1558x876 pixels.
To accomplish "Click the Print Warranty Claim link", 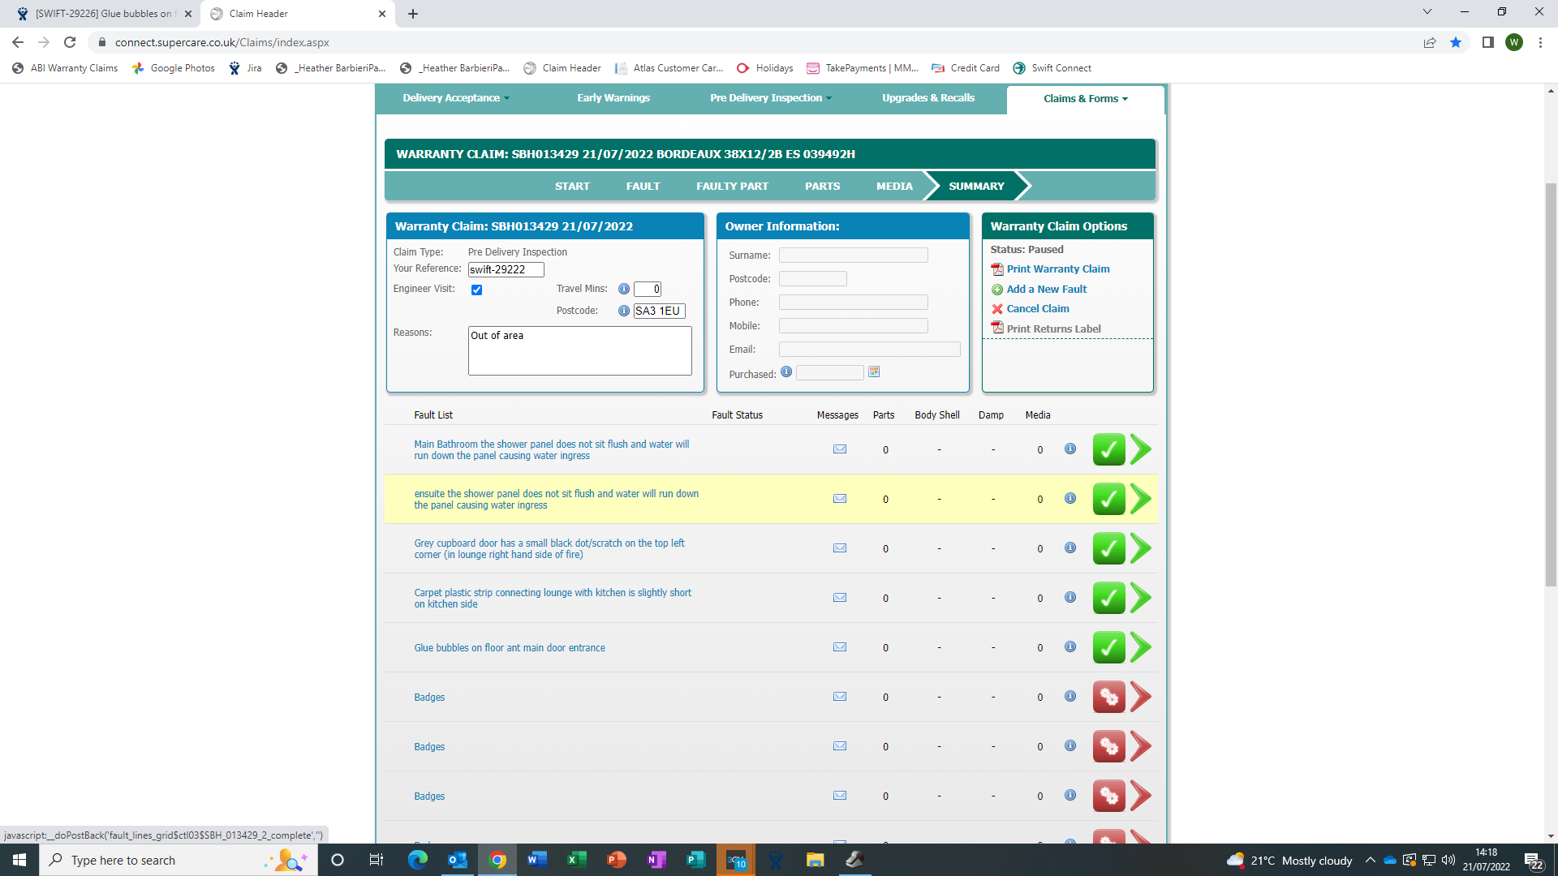I will (x=1058, y=269).
